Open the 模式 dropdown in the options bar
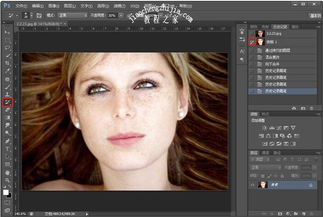 (72, 15)
